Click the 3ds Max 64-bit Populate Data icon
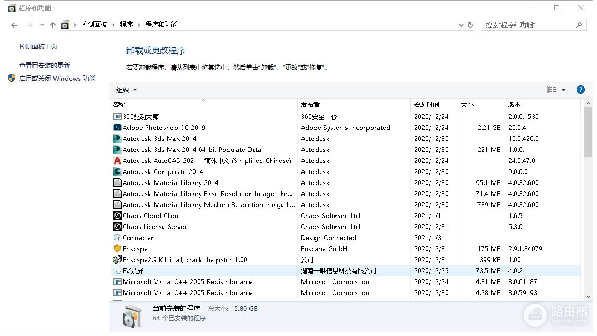 (117, 150)
